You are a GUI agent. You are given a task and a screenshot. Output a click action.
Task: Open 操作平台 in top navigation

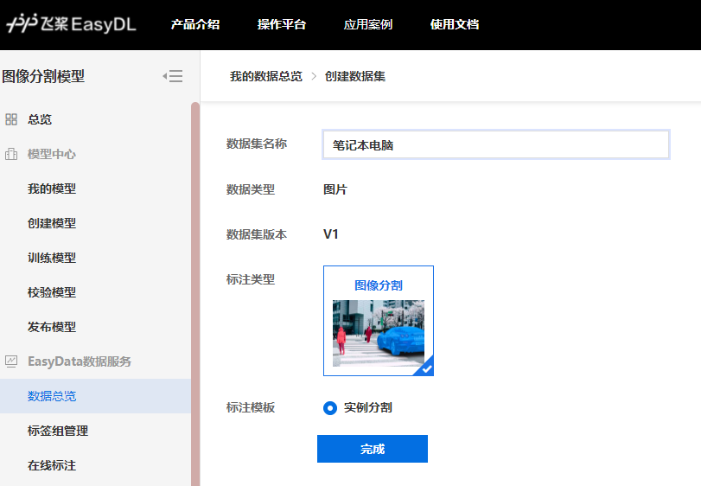tap(282, 24)
